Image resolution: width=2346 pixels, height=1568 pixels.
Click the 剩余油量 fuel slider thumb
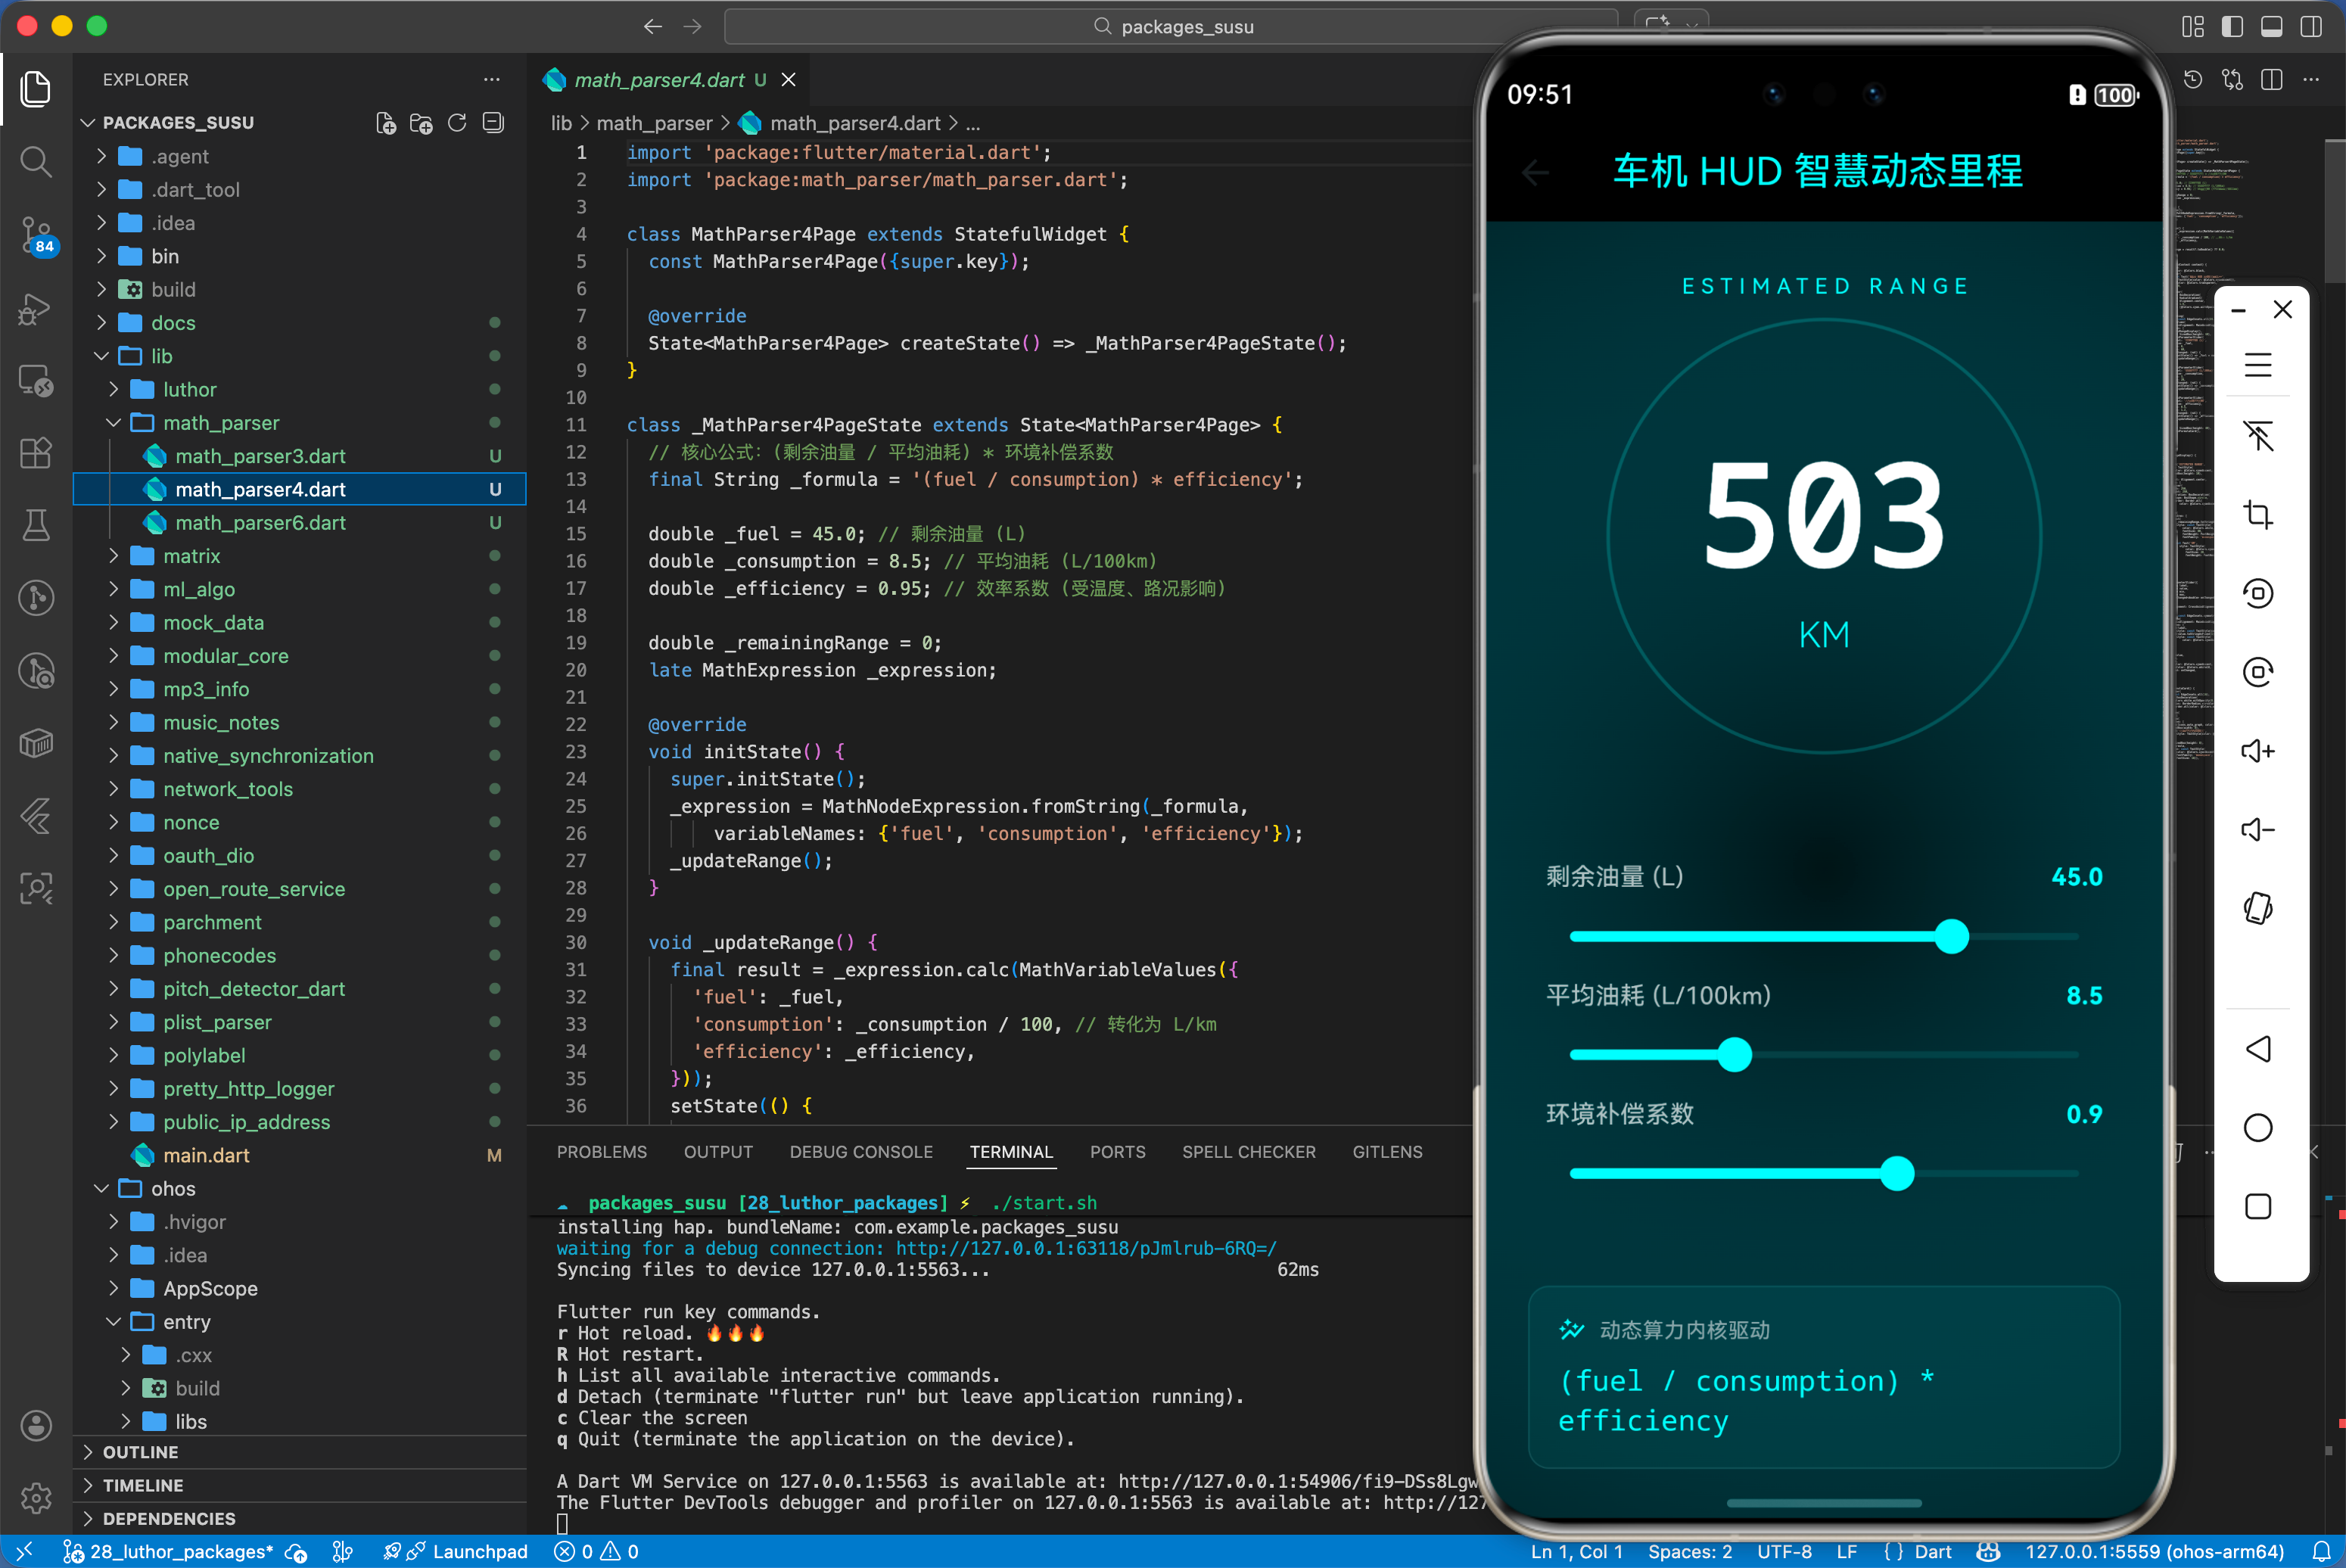pyautogui.click(x=1951, y=937)
